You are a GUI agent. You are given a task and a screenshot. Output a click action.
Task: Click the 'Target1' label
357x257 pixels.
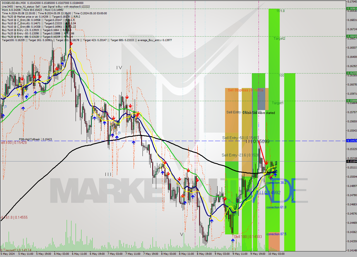tap(278, 103)
